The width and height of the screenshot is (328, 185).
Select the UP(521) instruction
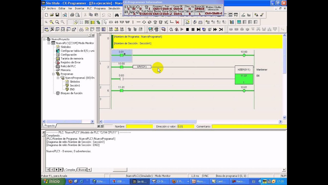(x=142, y=67)
